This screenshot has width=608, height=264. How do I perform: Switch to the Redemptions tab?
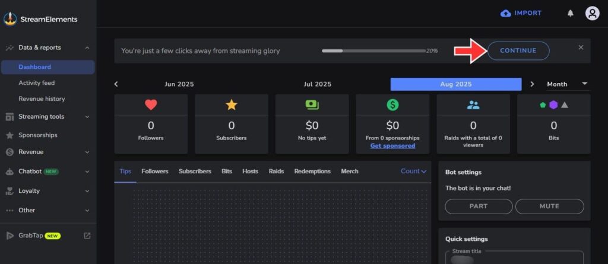click(312, 171)
